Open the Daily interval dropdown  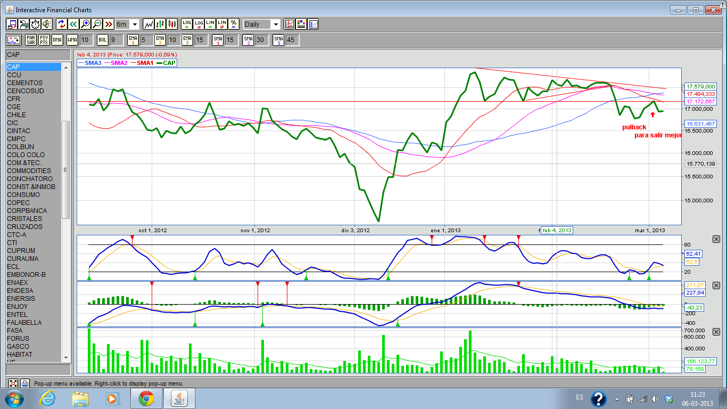(276, 24)
